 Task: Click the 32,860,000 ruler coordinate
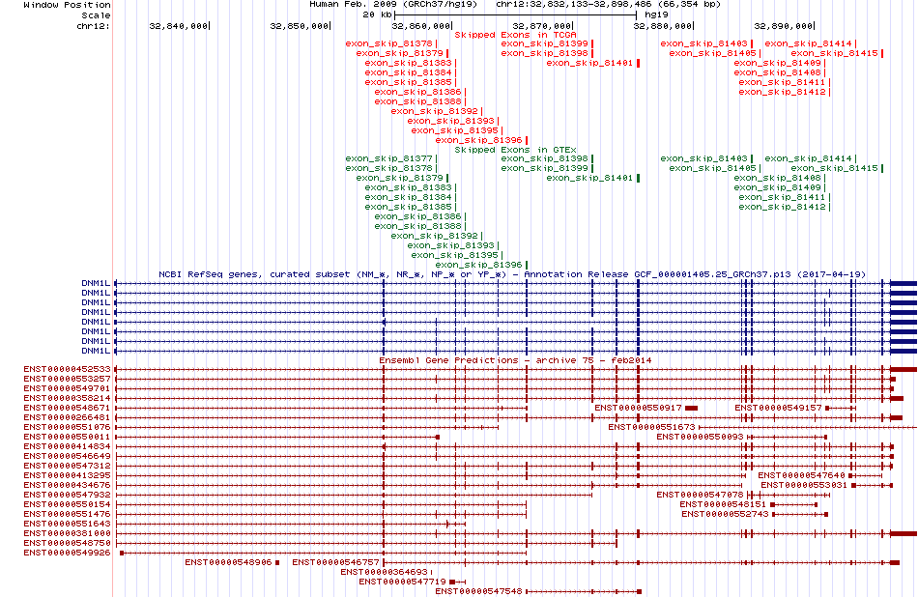(420, 26)
